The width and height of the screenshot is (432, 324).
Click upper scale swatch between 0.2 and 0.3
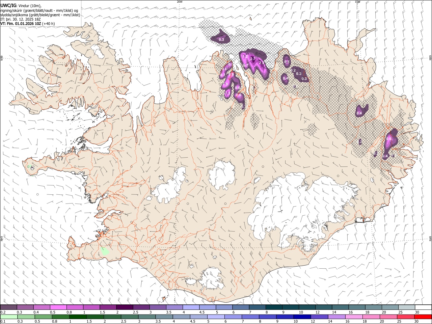8,307
